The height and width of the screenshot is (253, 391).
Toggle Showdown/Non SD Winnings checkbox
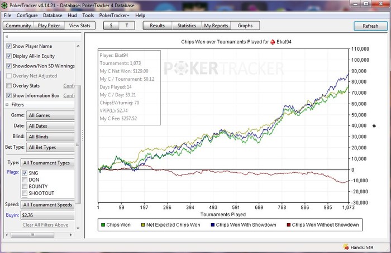coord(9,66)
